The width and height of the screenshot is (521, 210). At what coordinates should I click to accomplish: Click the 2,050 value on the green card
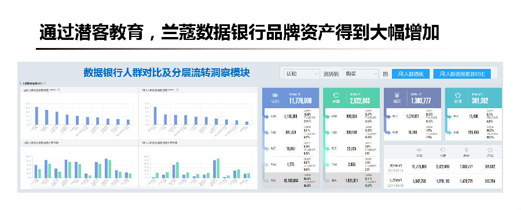[351, 164]
